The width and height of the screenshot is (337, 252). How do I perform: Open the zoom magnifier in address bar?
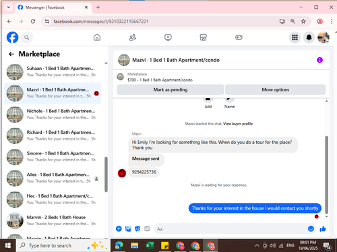click(x=293, y=22)
